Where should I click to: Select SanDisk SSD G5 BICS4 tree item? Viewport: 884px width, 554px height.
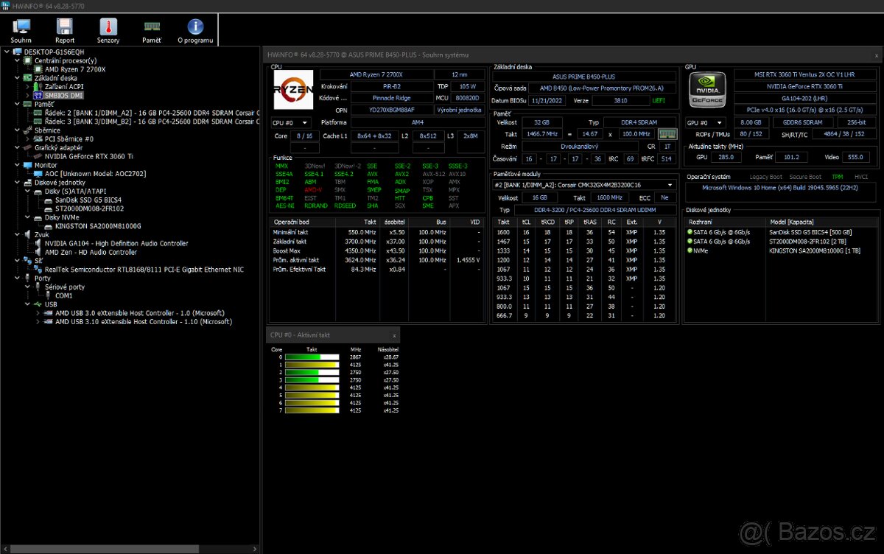click(x=88, y=200)
